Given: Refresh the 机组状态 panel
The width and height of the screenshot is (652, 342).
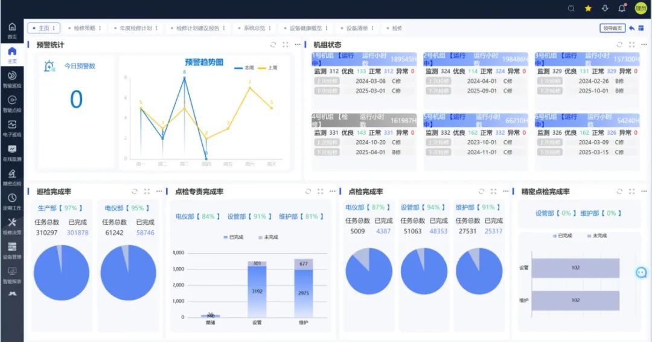Looking at the screenshot, I should pyautogui.click(x=619, y=45).
